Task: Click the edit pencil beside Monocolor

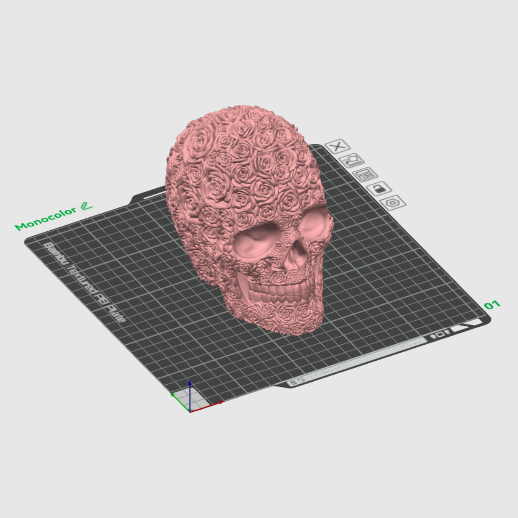Action: click(86, 206)
